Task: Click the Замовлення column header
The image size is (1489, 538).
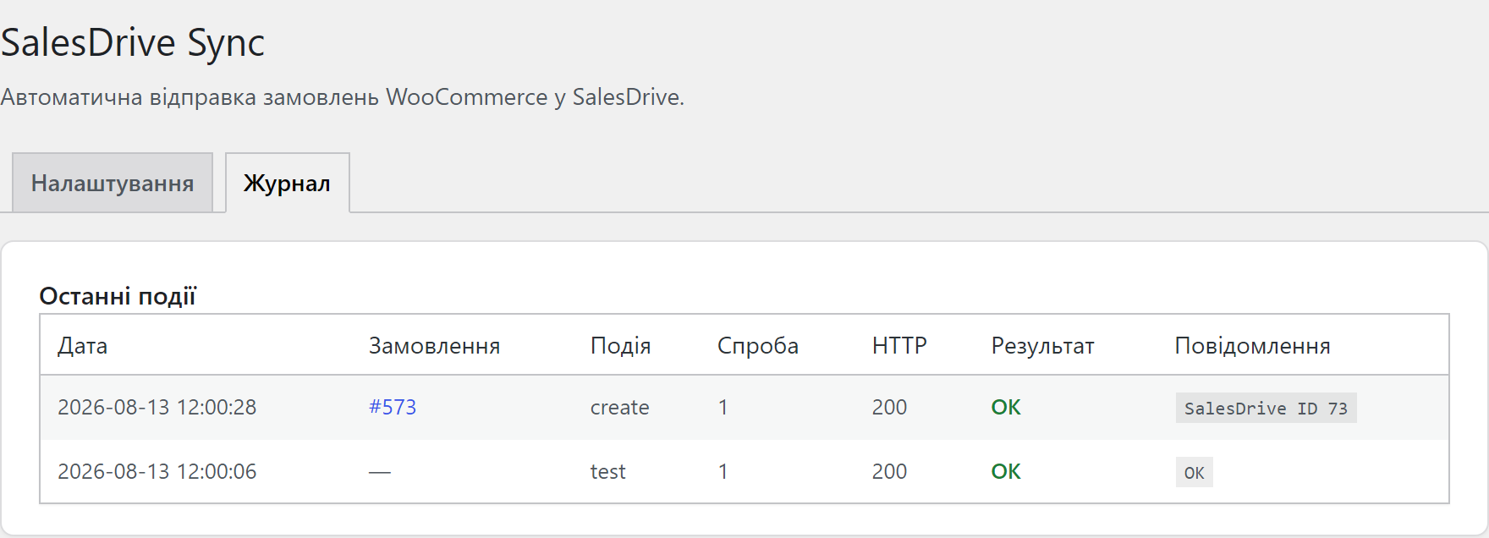Action: pos(435,345)
